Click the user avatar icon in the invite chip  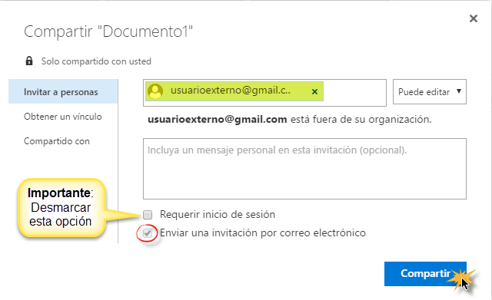click(x=155, y=91)
